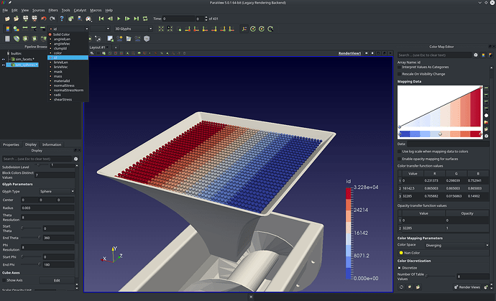Uncheck the Discretize checkbox
496x301 pixels.
point(400,269)
